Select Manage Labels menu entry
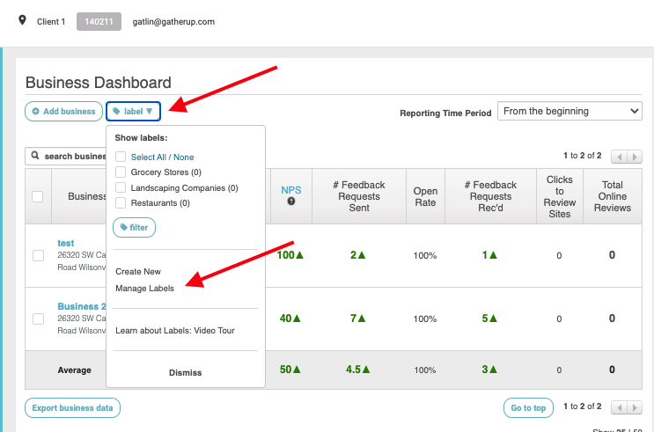The height and width of the screenshot is (432, 654). [x=144, y=289]
